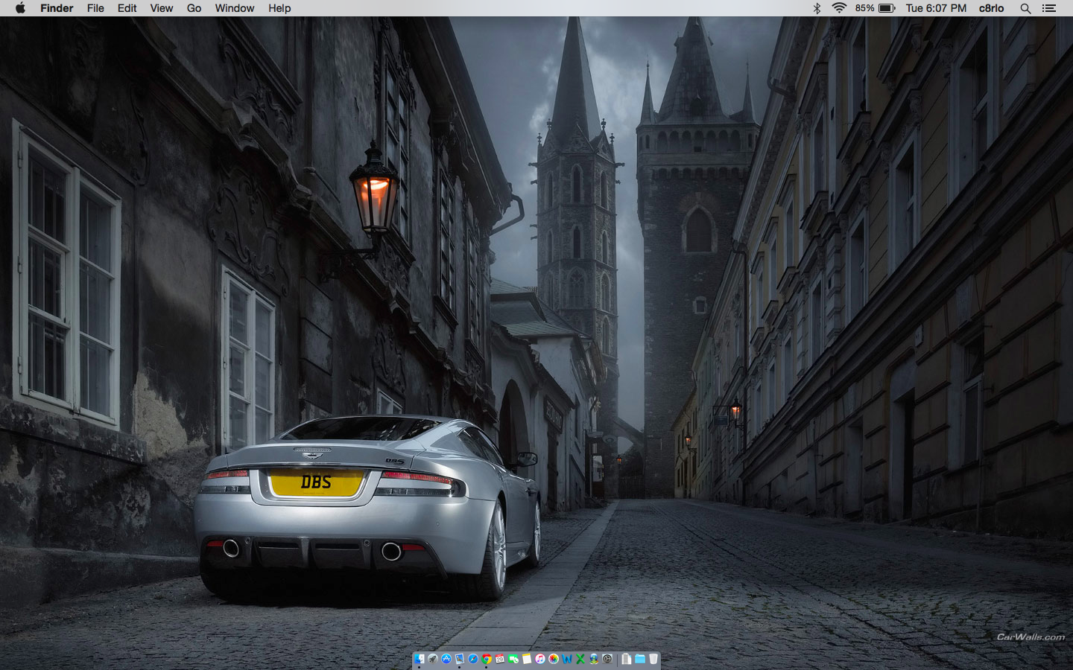The width and height of the screenshot is (1073, 670).
Task: Open the Apple menu
Action: pos(20,8)
